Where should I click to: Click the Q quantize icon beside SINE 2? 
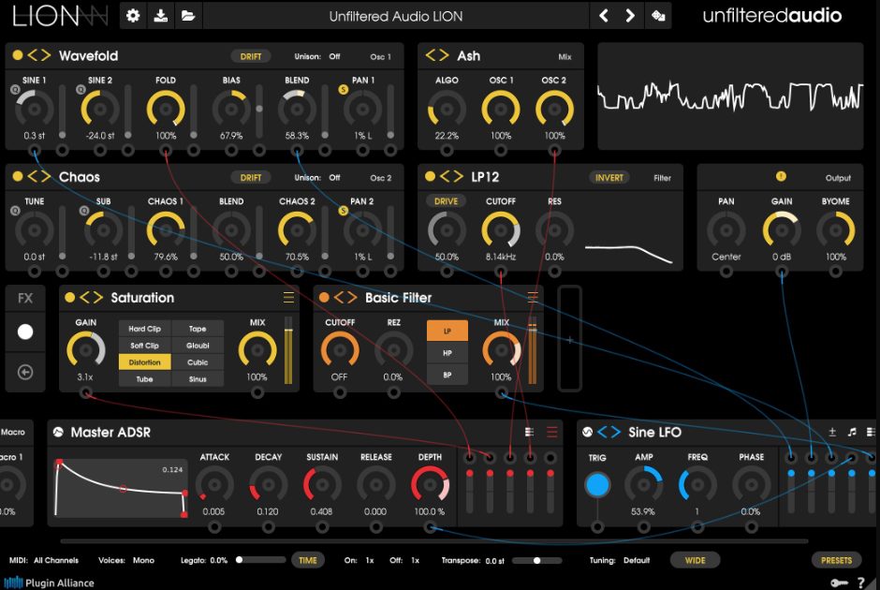pos(81,89)
